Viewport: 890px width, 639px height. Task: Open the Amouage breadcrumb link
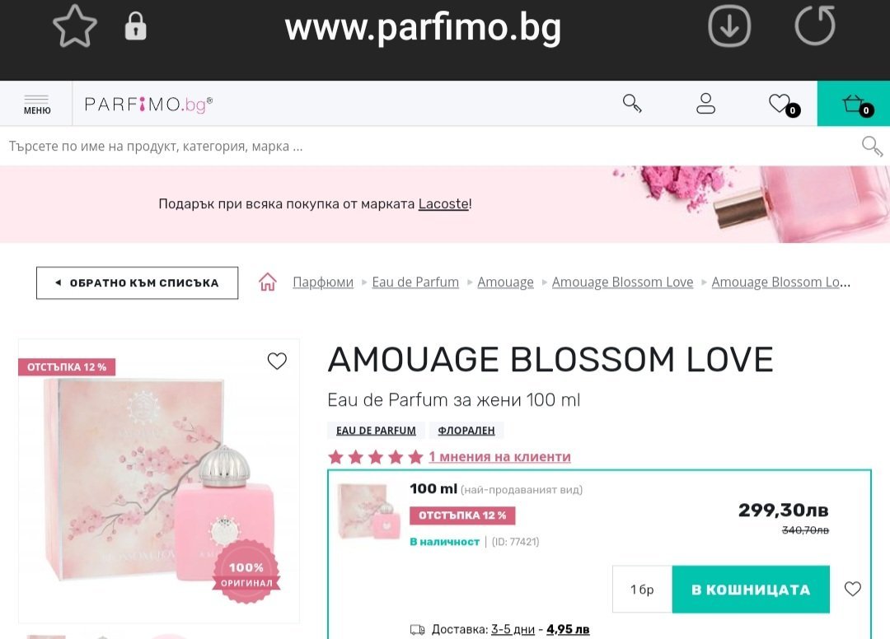coord(505,282)
